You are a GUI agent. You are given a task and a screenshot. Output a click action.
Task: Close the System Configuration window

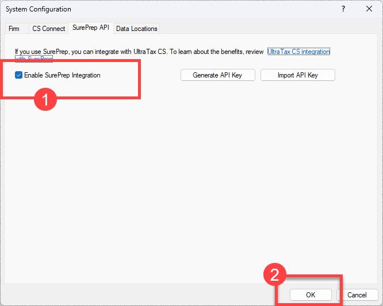(x=369, y=9)
